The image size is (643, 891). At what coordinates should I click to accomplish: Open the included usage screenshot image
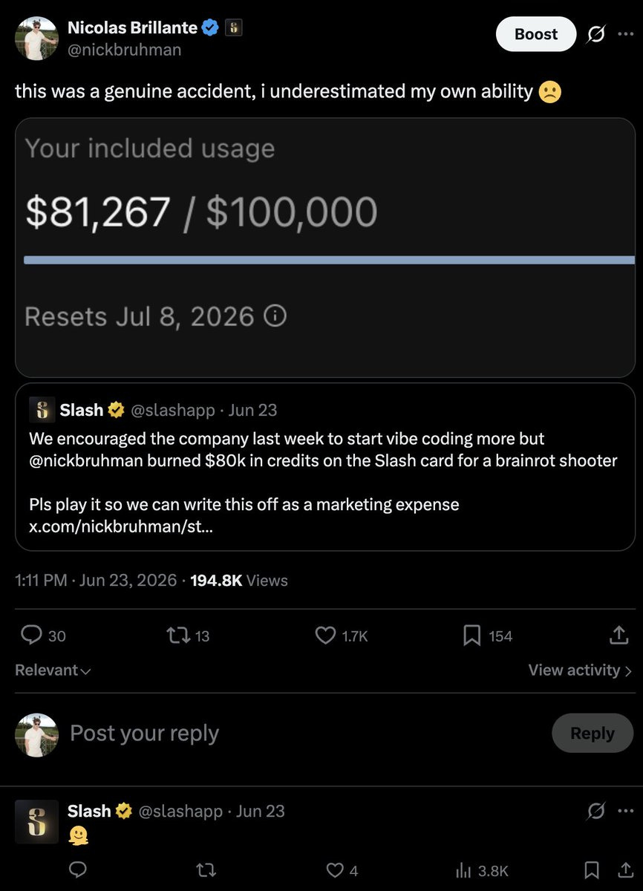pyautogui.click(x=325, y=247)
